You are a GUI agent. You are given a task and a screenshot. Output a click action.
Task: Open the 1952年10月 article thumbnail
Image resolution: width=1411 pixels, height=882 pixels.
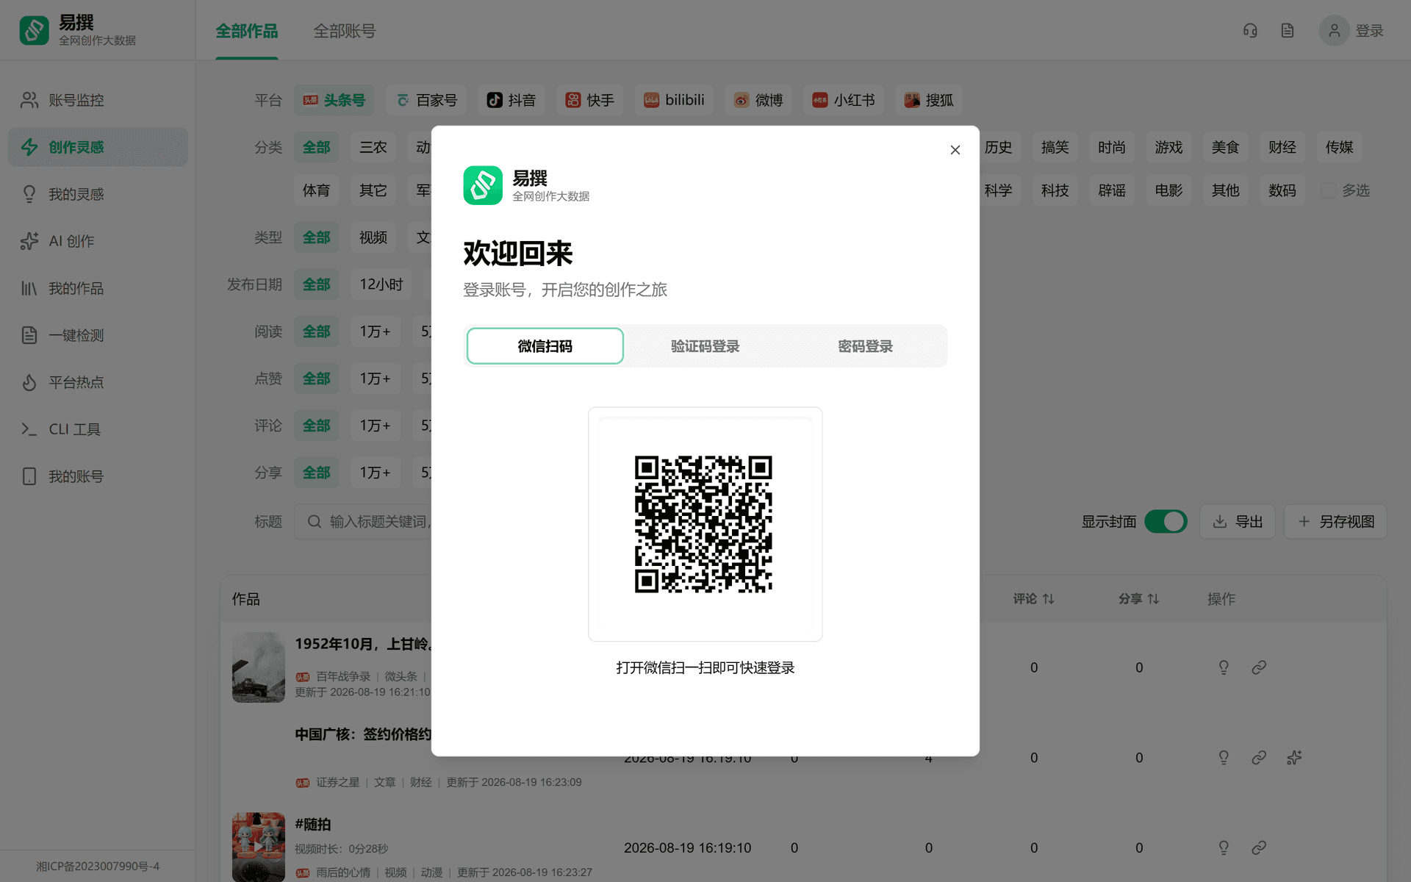[x=259, y=667]
